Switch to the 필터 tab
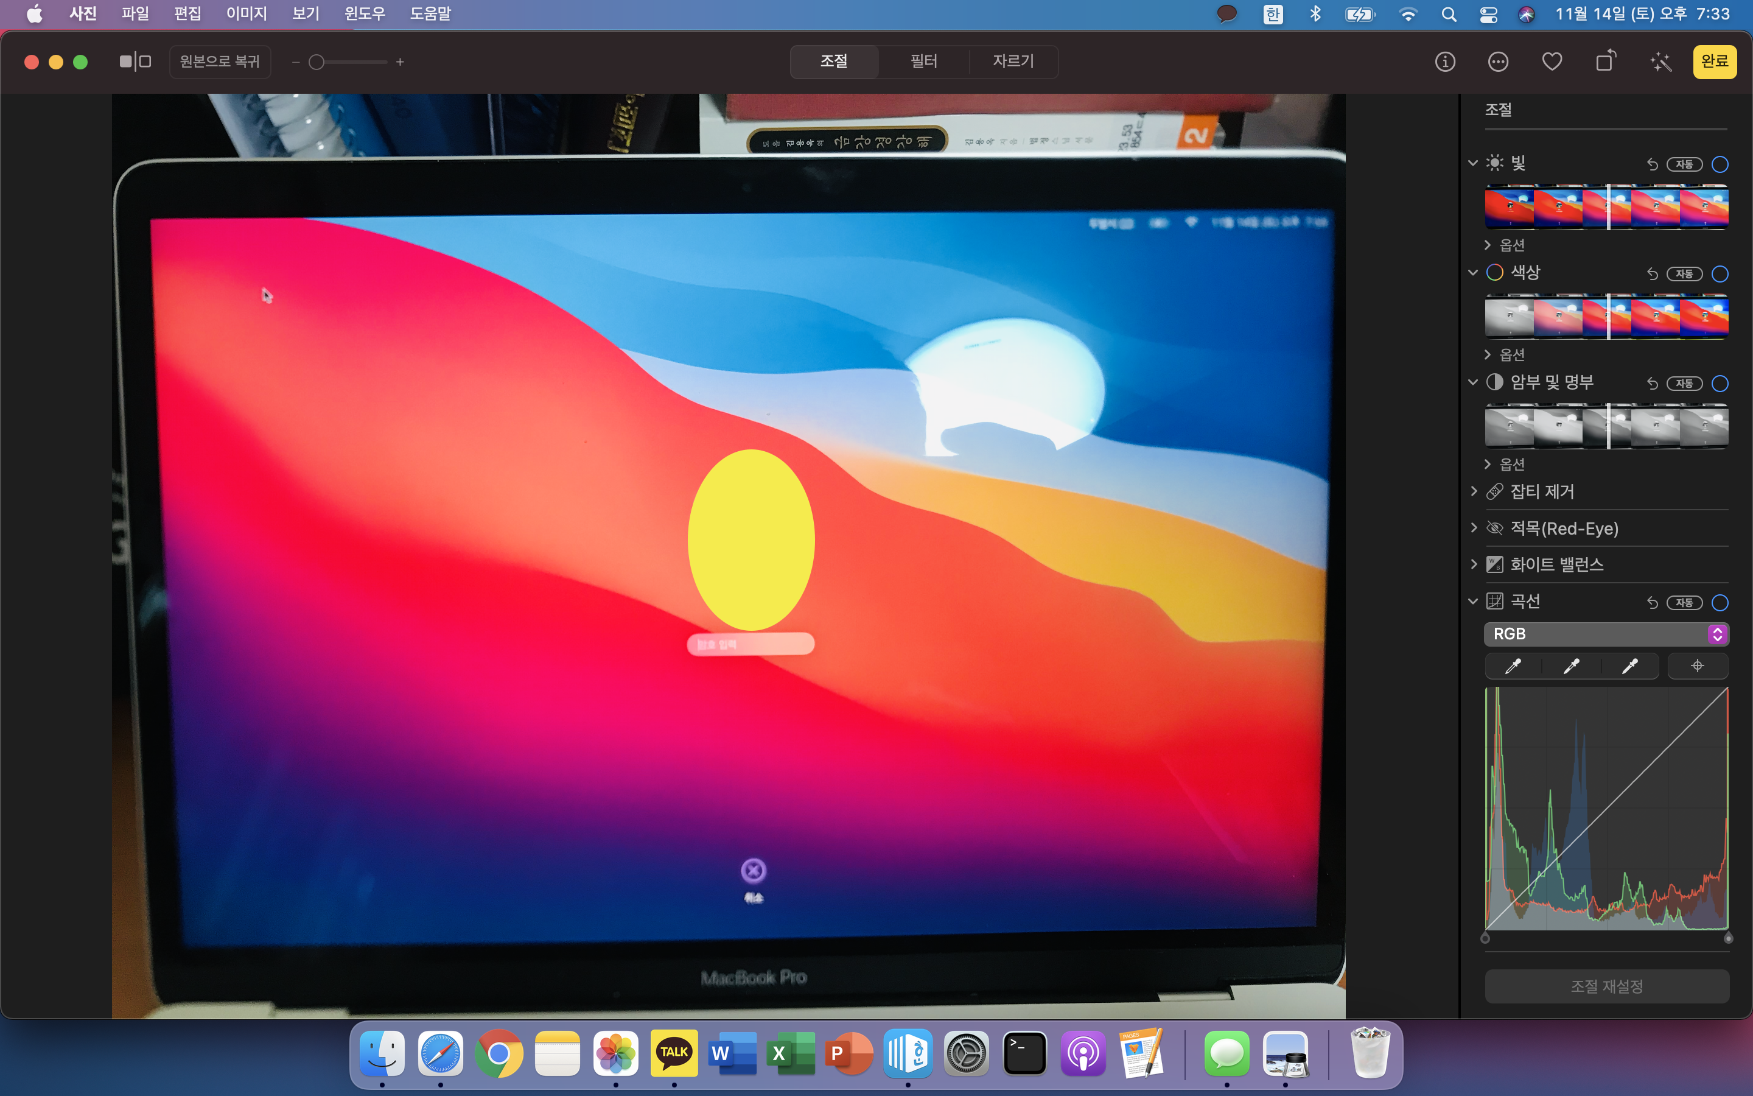This screenshot has width=1753, height=1096. tap(923, 61)
